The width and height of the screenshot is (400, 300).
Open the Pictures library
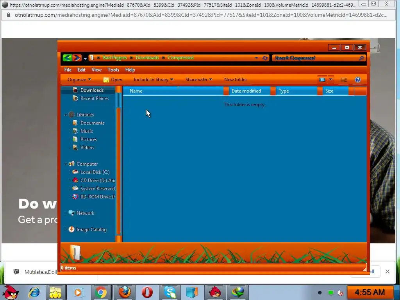tap(85, 139)
